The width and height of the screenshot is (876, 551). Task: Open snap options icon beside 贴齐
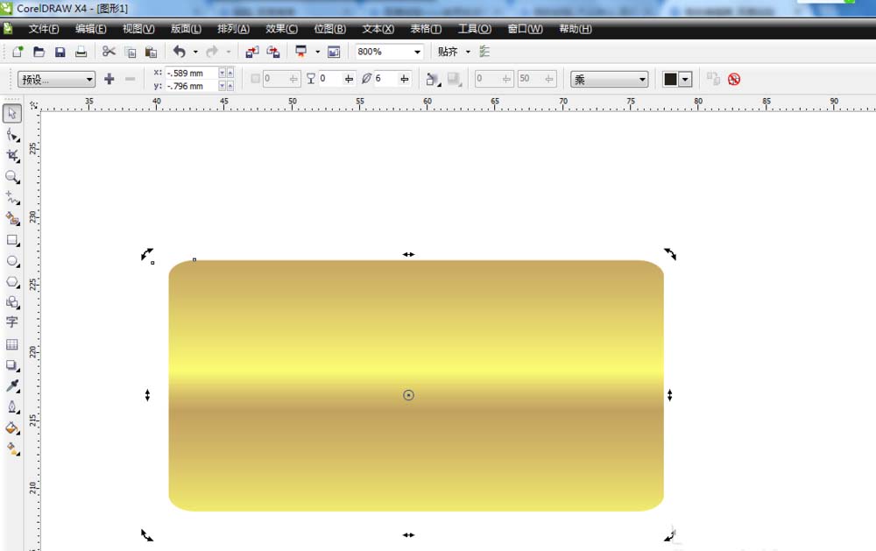(484, 52)
